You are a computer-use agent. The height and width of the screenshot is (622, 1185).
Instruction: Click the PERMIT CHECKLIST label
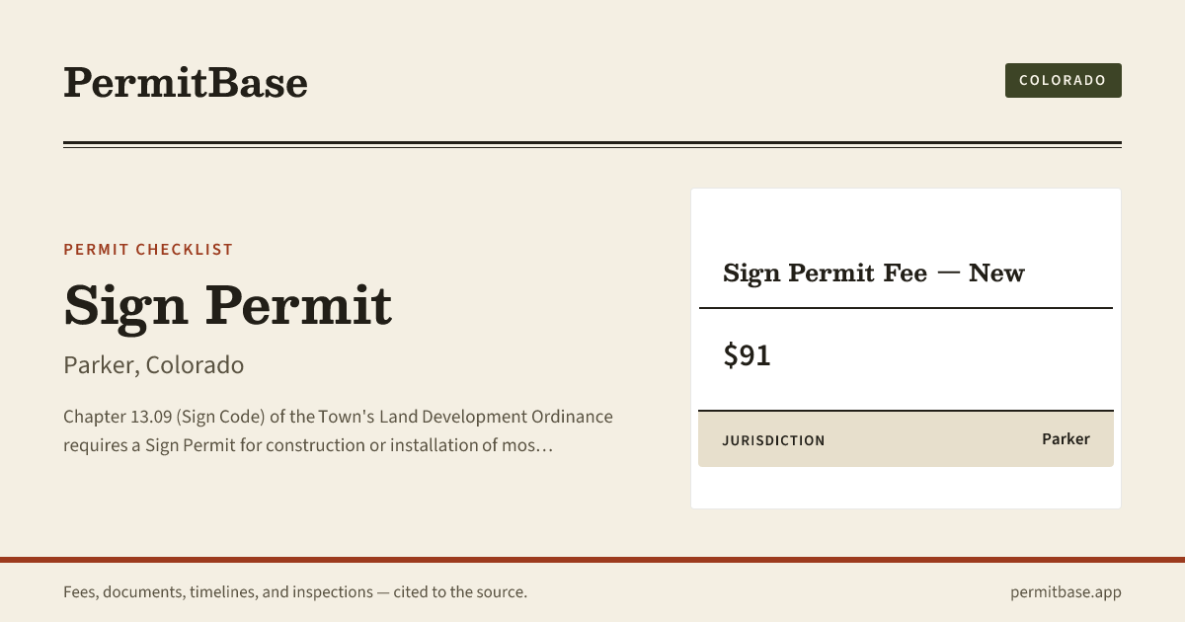coord(148,250)
